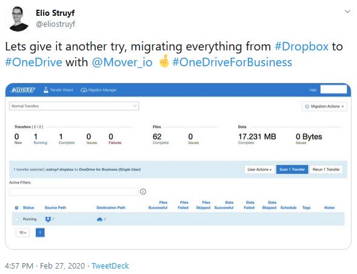The height and width of the screenshot is (274, 357).
Task: Open the tweet options chevron menu
Action: pyautogui.click(x=347, y=12)
